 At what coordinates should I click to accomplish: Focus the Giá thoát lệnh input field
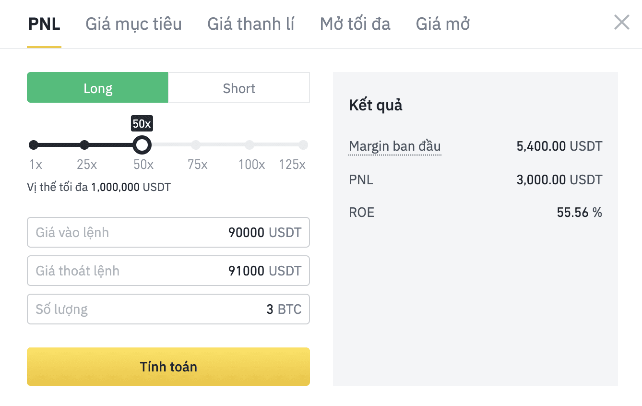(168, 271)
